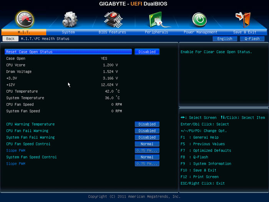Click the BIOS Features chip icon
Viewport: 269px width, 202px height.
coord(113,19)
